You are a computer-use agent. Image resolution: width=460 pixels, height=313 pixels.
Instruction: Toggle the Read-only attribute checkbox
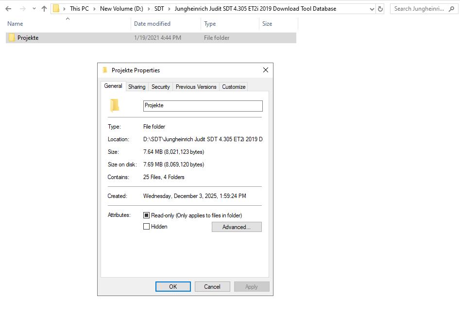point(146,215)
